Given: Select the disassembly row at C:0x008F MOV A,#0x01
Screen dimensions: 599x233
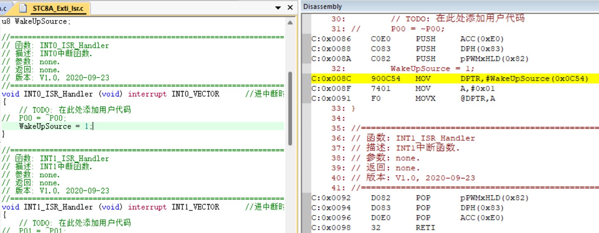Looking at the screenshot, I should tap(403, 89).
